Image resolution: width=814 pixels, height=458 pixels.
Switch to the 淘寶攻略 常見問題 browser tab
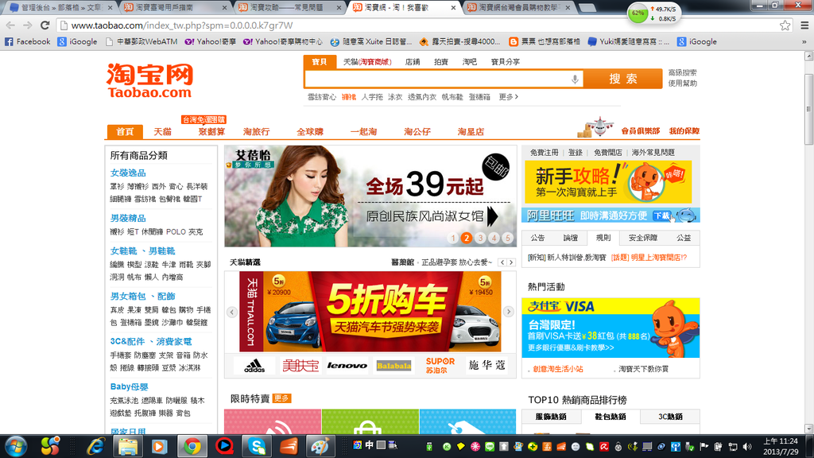coord(289,7)
